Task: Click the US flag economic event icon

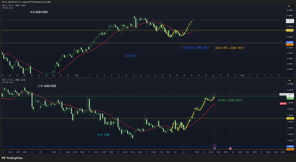Action: coord(230,148)
